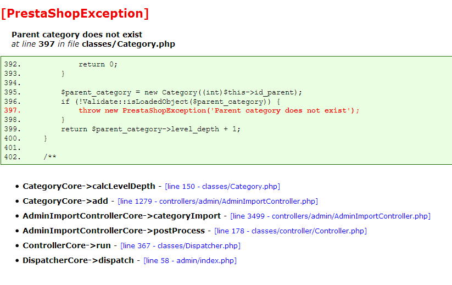Click the 'return 0;' code on line 392
Image resolution: width=452 pixels, height=285 pixels.
98,64
